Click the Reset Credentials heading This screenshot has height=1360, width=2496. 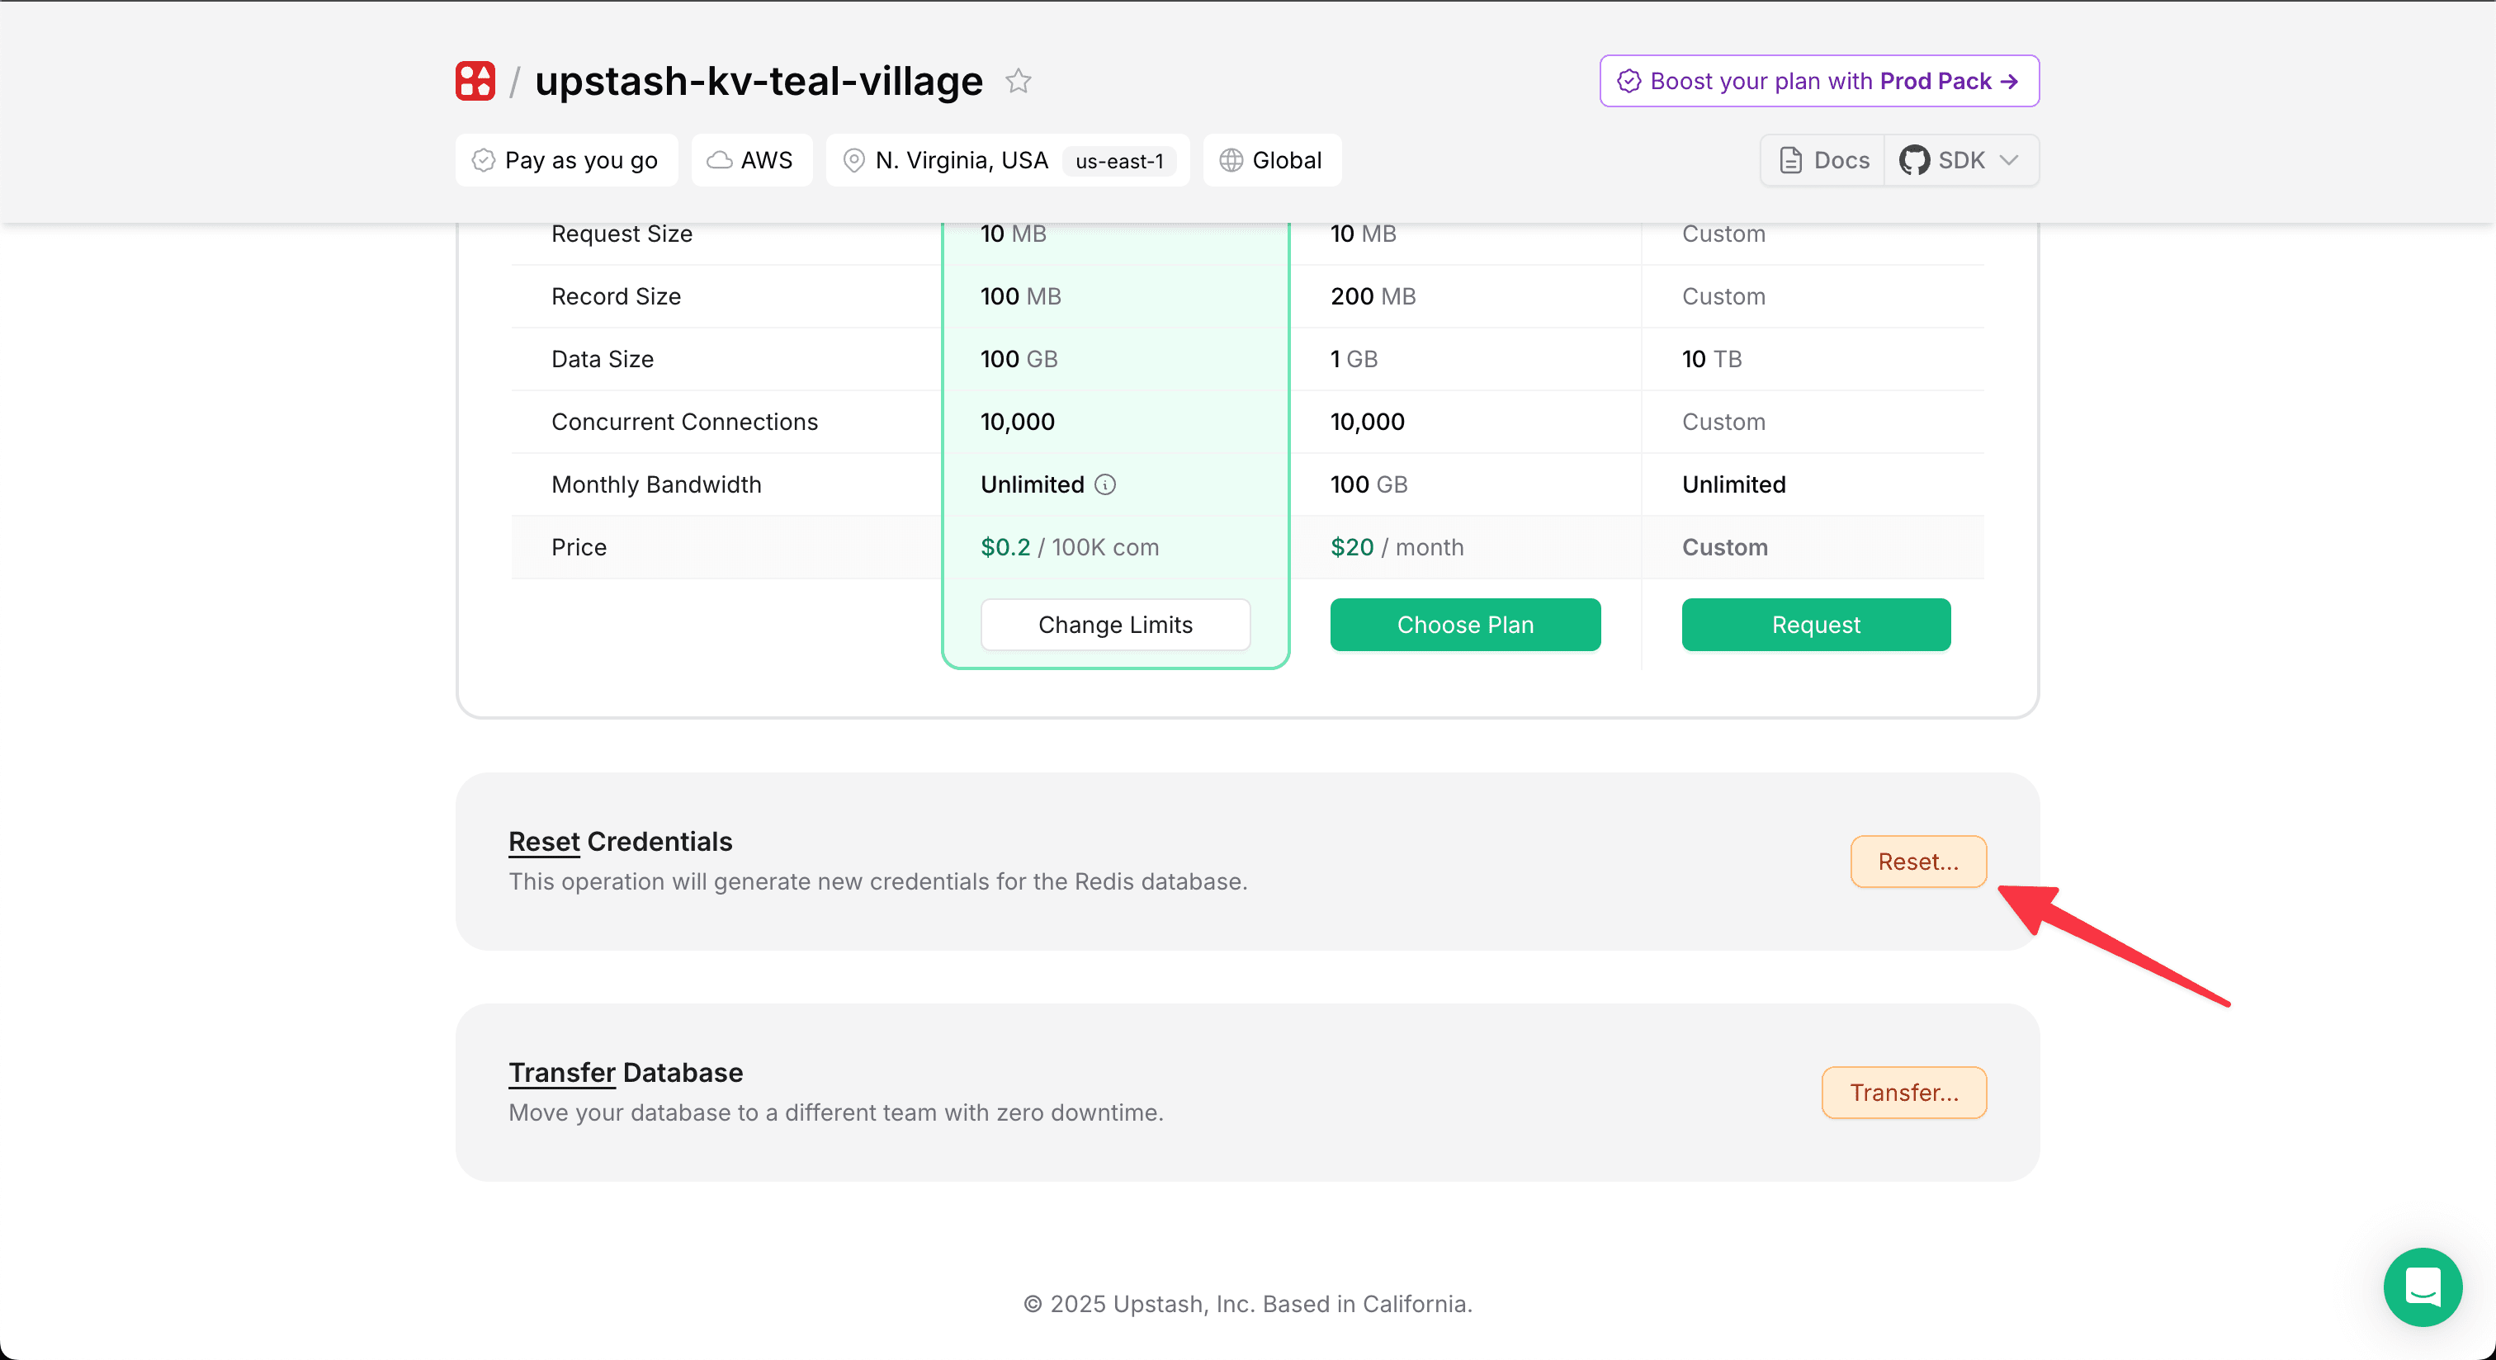[620, 842]
